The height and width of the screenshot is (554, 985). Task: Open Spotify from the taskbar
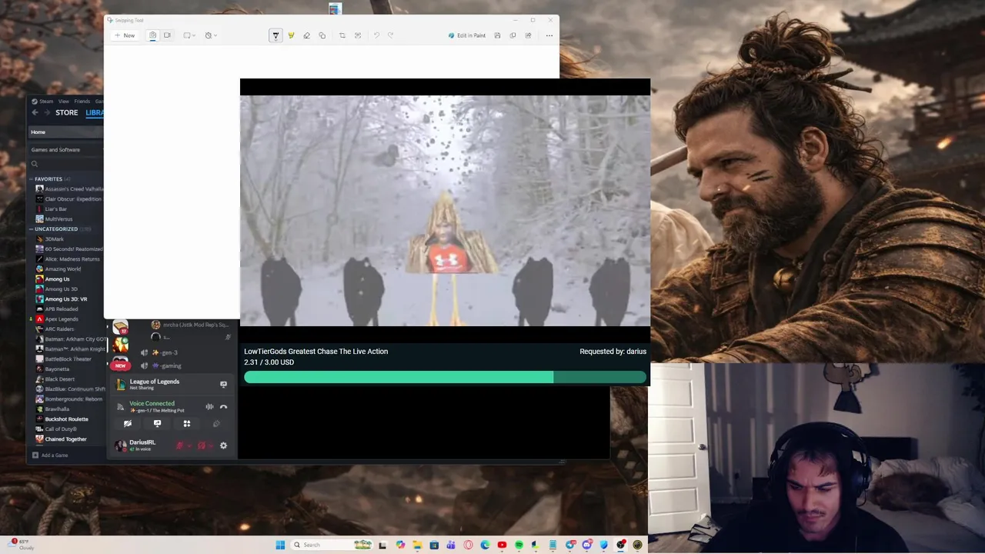point(519,545)
